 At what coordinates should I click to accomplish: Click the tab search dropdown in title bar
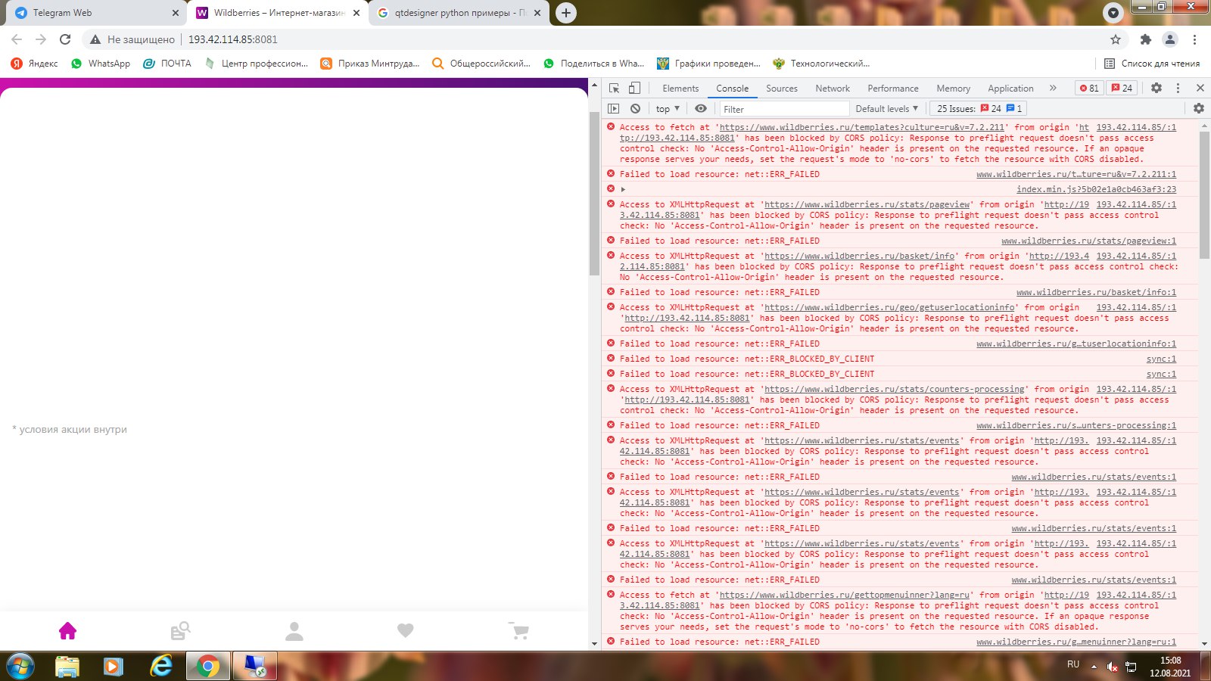pyautogui.click(x=1113, y=12)
